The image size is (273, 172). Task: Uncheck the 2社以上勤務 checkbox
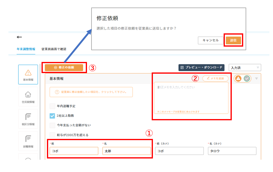pos(52,116)
